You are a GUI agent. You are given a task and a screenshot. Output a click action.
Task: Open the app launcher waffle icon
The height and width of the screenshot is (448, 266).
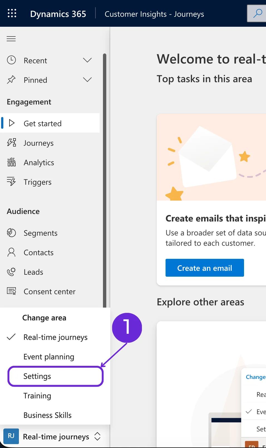tap(12, 13)
